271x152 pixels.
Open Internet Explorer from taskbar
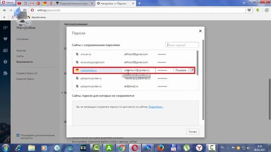18,148
